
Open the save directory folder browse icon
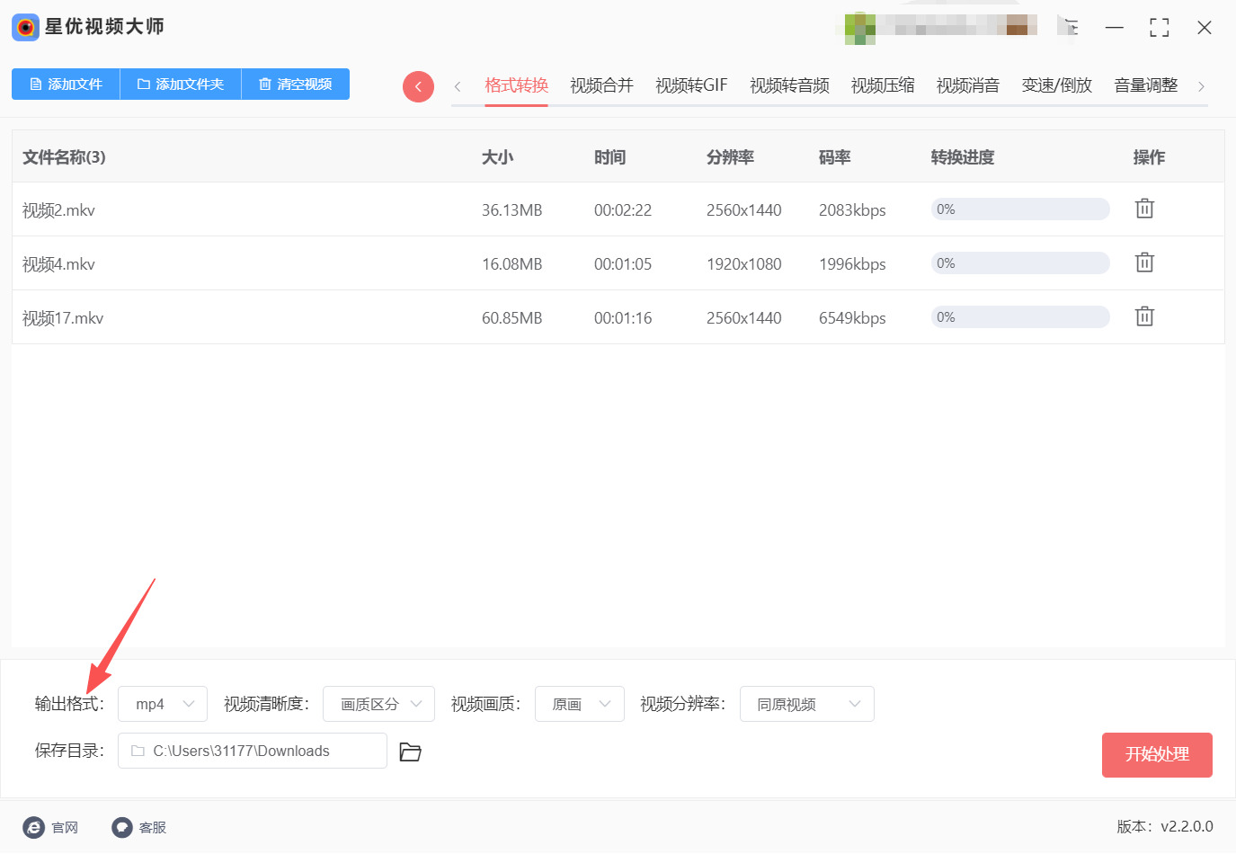tap(410, 752)
